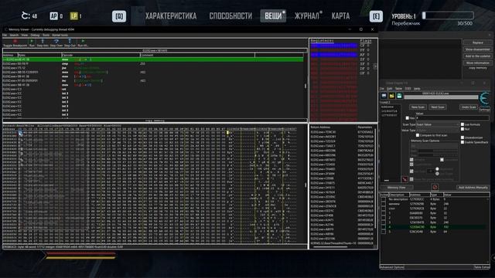Activate checkbox for address entry named 5
The width and height of the screenshot is (495, 278).
coord(384,232)
